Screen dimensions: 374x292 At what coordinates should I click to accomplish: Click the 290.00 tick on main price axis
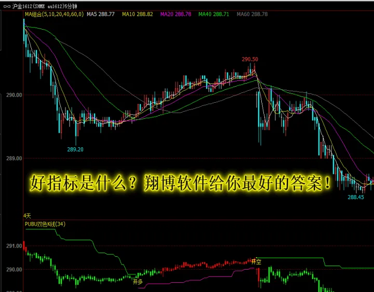click(14, 95)
